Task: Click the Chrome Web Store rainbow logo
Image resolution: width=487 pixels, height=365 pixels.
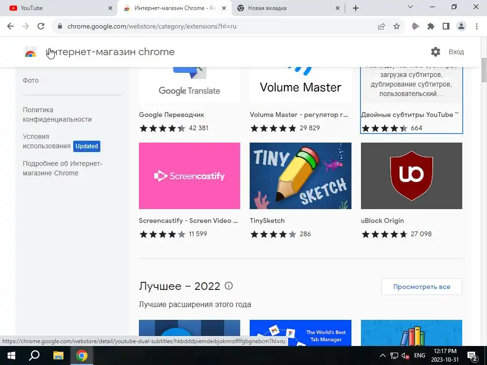Action: 30,52
